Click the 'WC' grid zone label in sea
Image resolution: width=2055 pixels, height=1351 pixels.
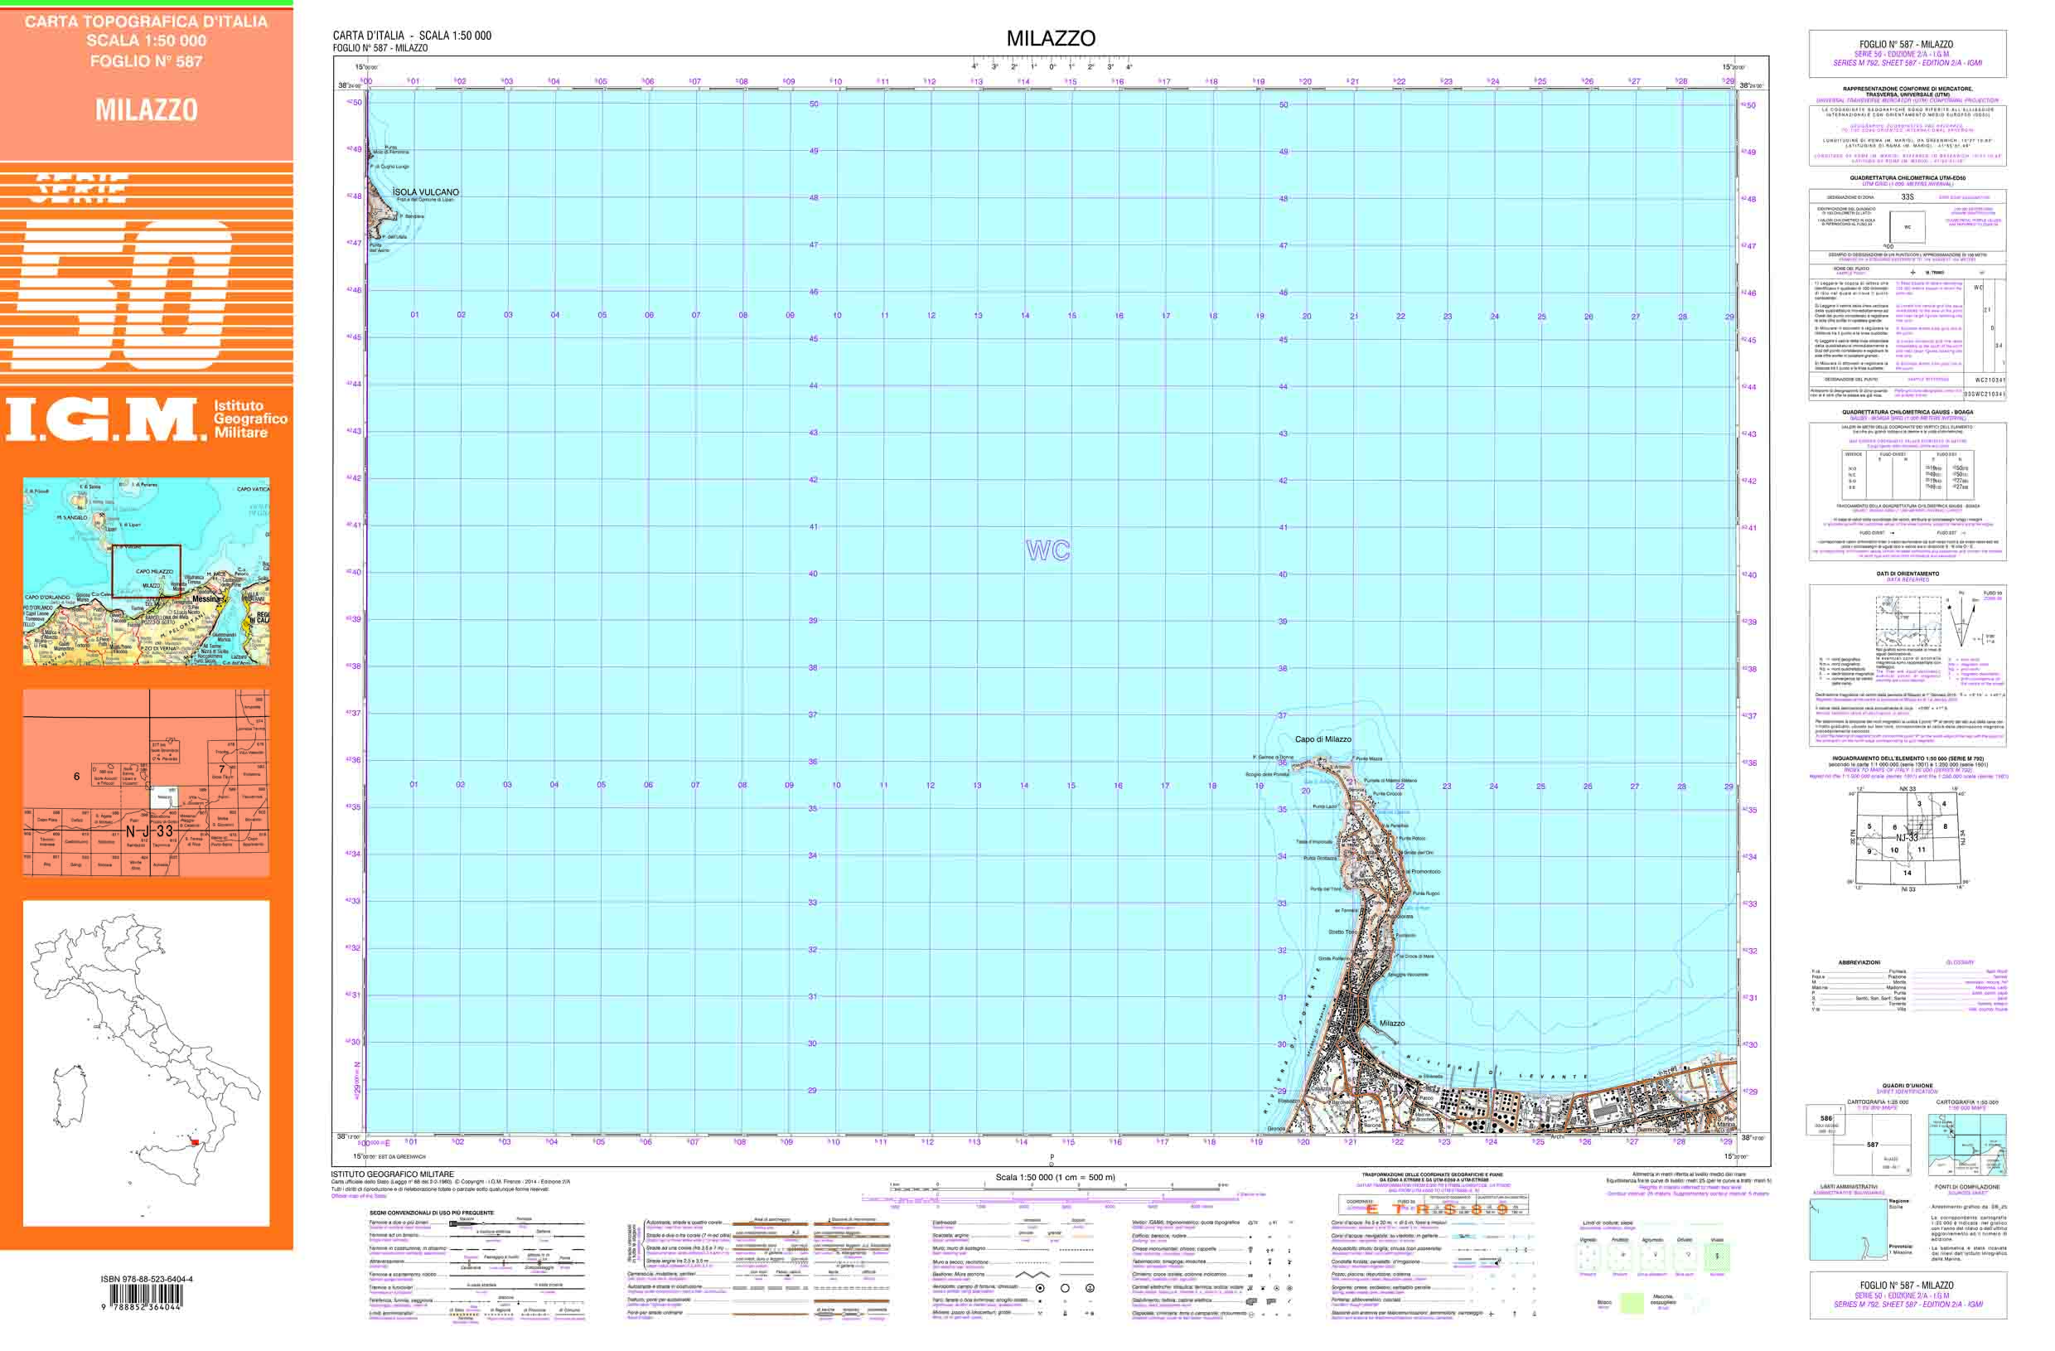(x=1047, y=550)
